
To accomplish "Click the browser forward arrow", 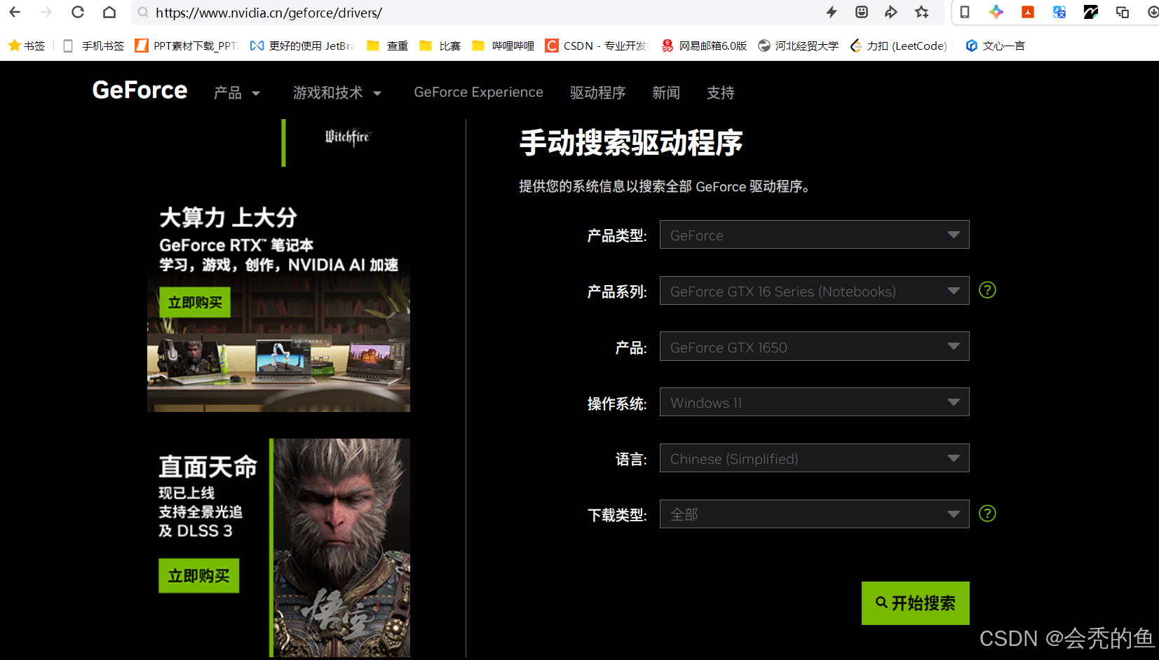I will coord(46,12).
